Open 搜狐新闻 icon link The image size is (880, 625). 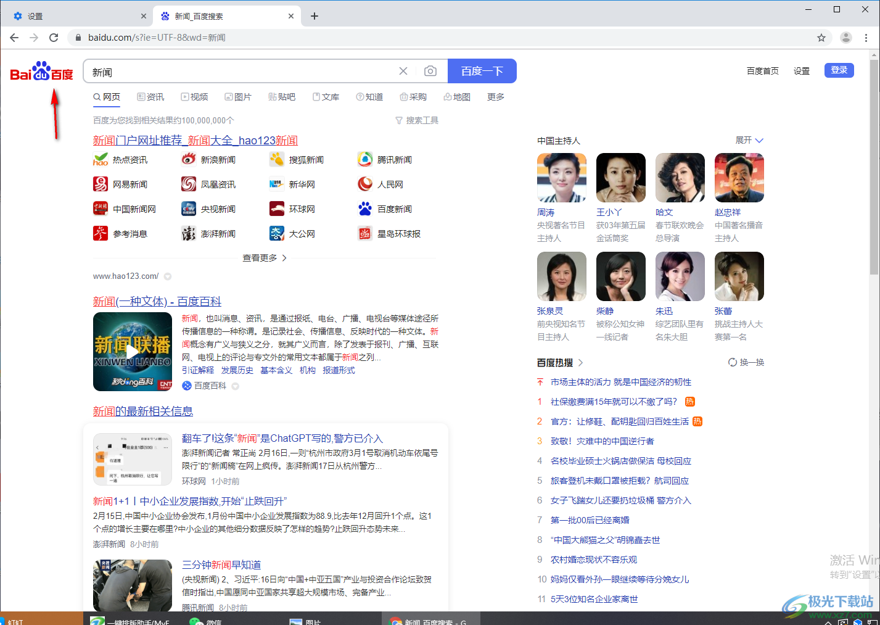[277, 159]
